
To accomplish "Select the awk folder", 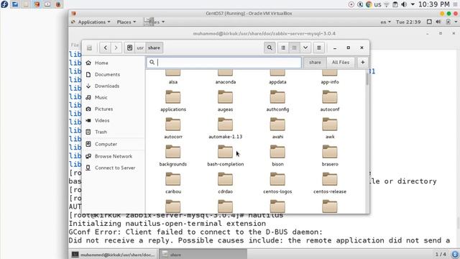I will pyautogui.click(x=330, y=128).
